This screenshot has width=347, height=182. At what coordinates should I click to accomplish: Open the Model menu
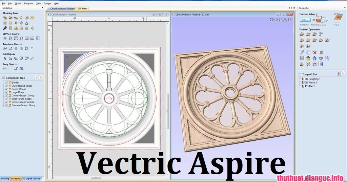(18, 3)
